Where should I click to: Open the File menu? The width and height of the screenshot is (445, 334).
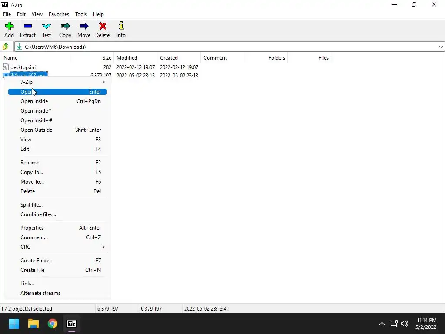(7, 14)
